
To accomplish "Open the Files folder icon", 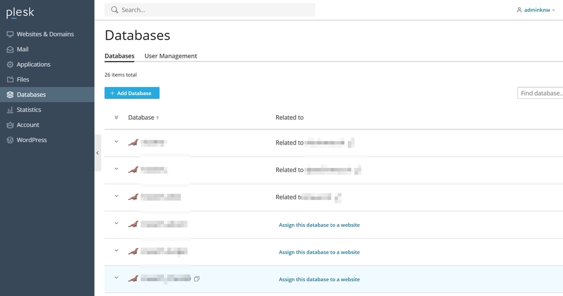I will click(x=10, y=80).
